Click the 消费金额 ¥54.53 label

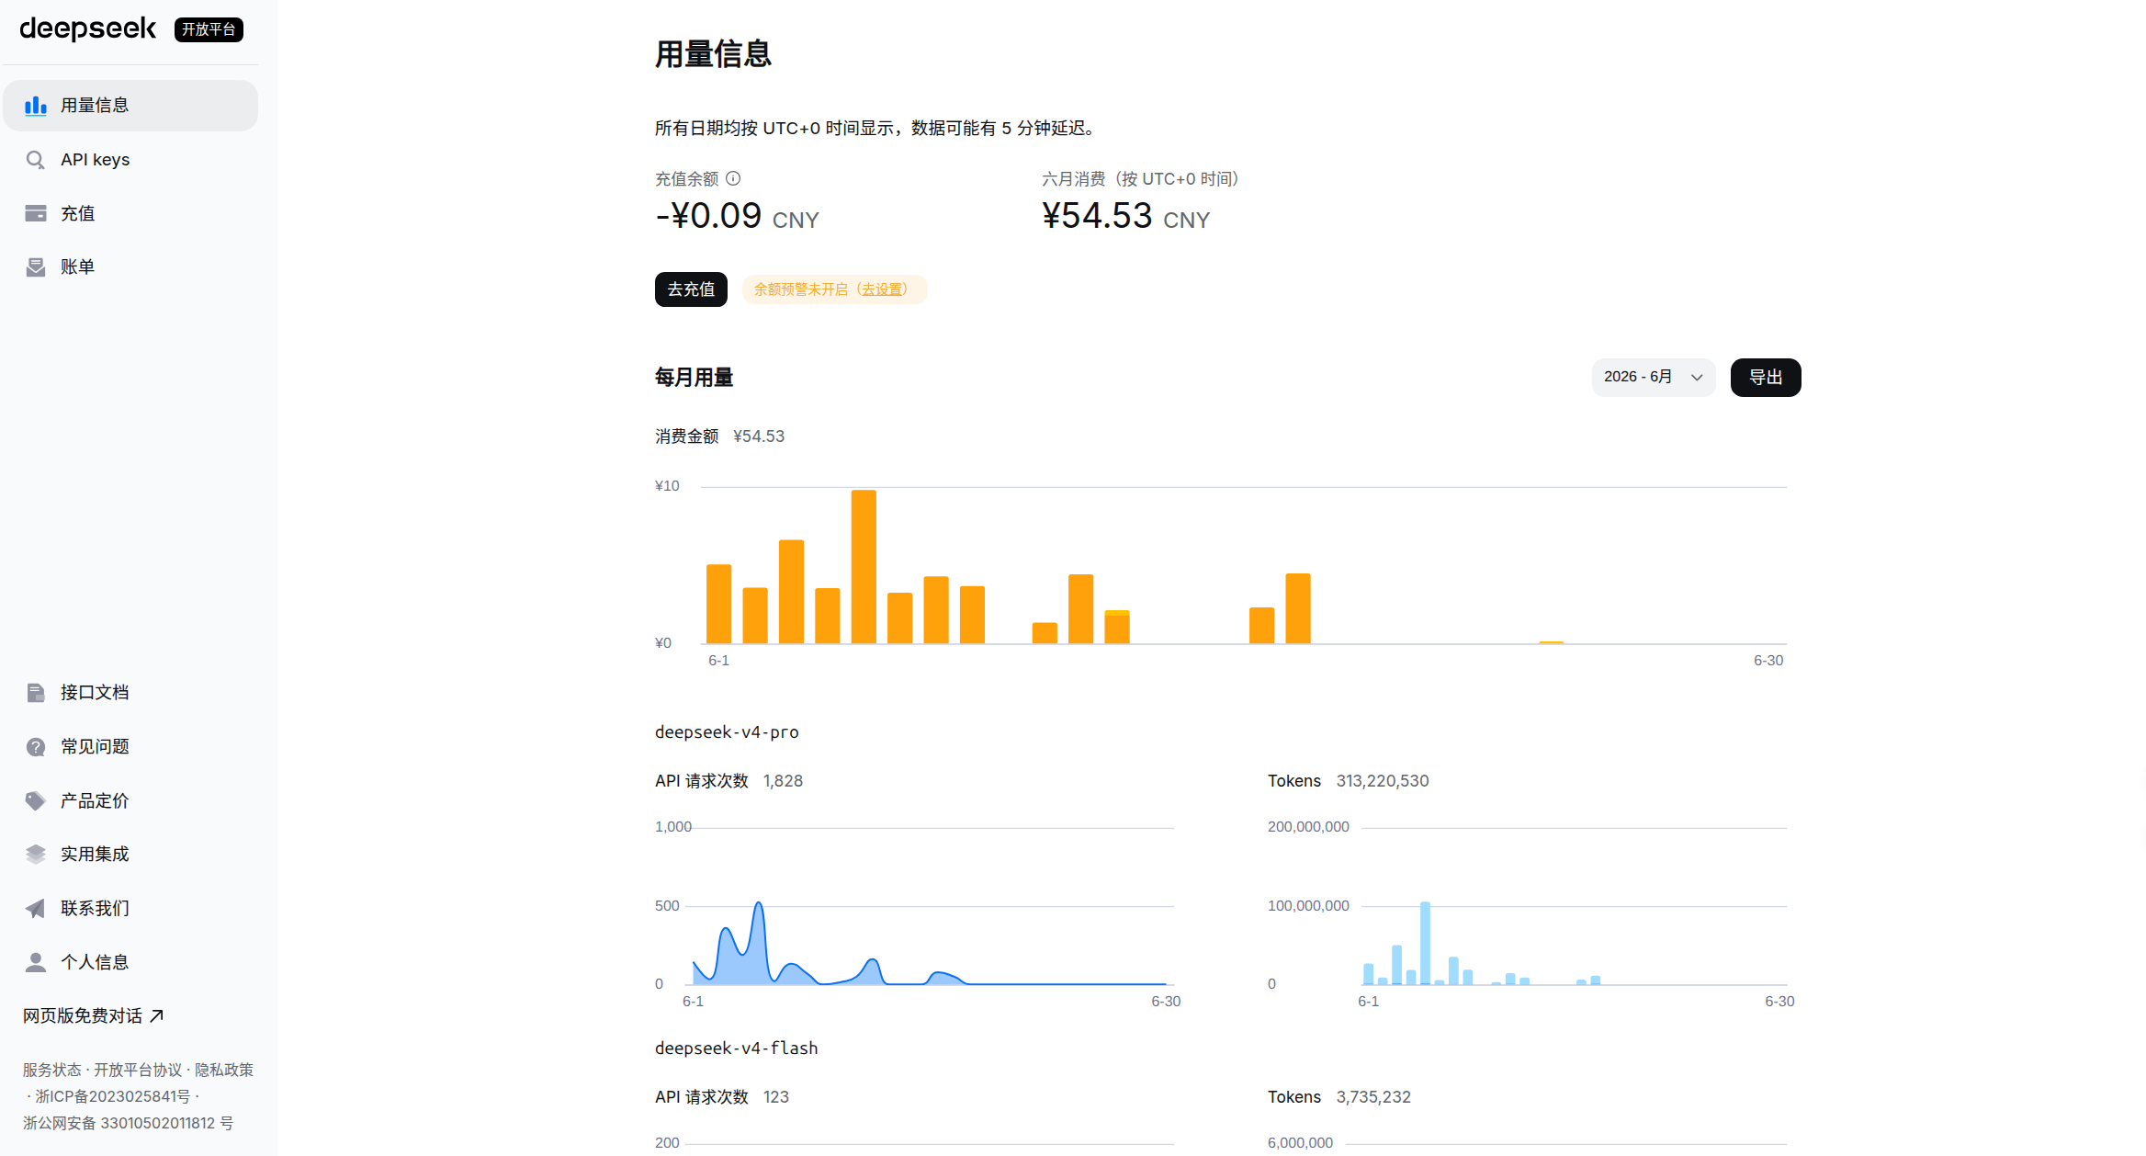coord(719,436)
